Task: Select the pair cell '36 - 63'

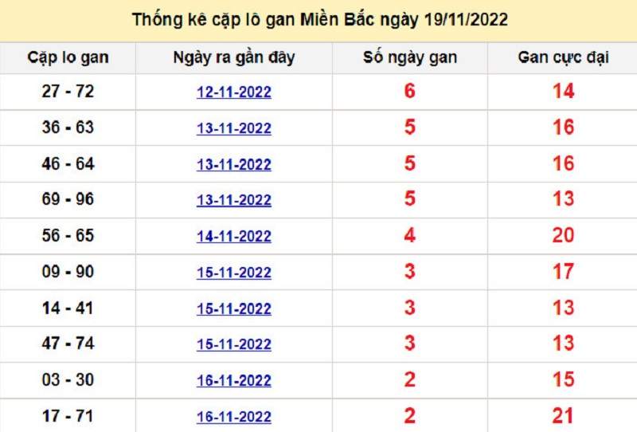Action: point(68,128)
